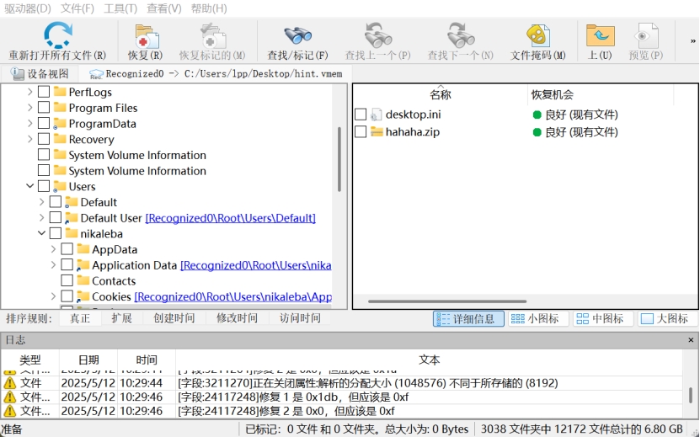700x437 pixels.
Task: Open the 工具(T) menu
Action: click(120, 8)
